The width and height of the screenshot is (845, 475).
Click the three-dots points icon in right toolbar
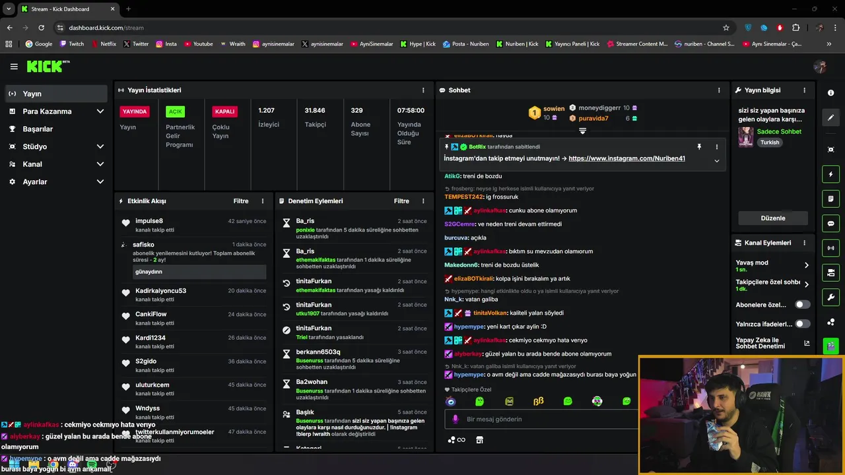point(830,322)
